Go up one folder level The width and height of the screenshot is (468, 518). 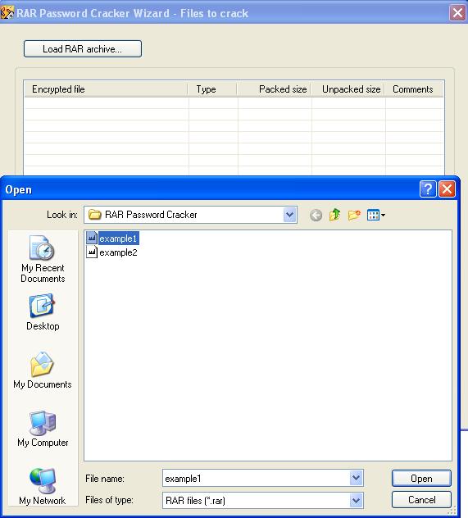334,215
